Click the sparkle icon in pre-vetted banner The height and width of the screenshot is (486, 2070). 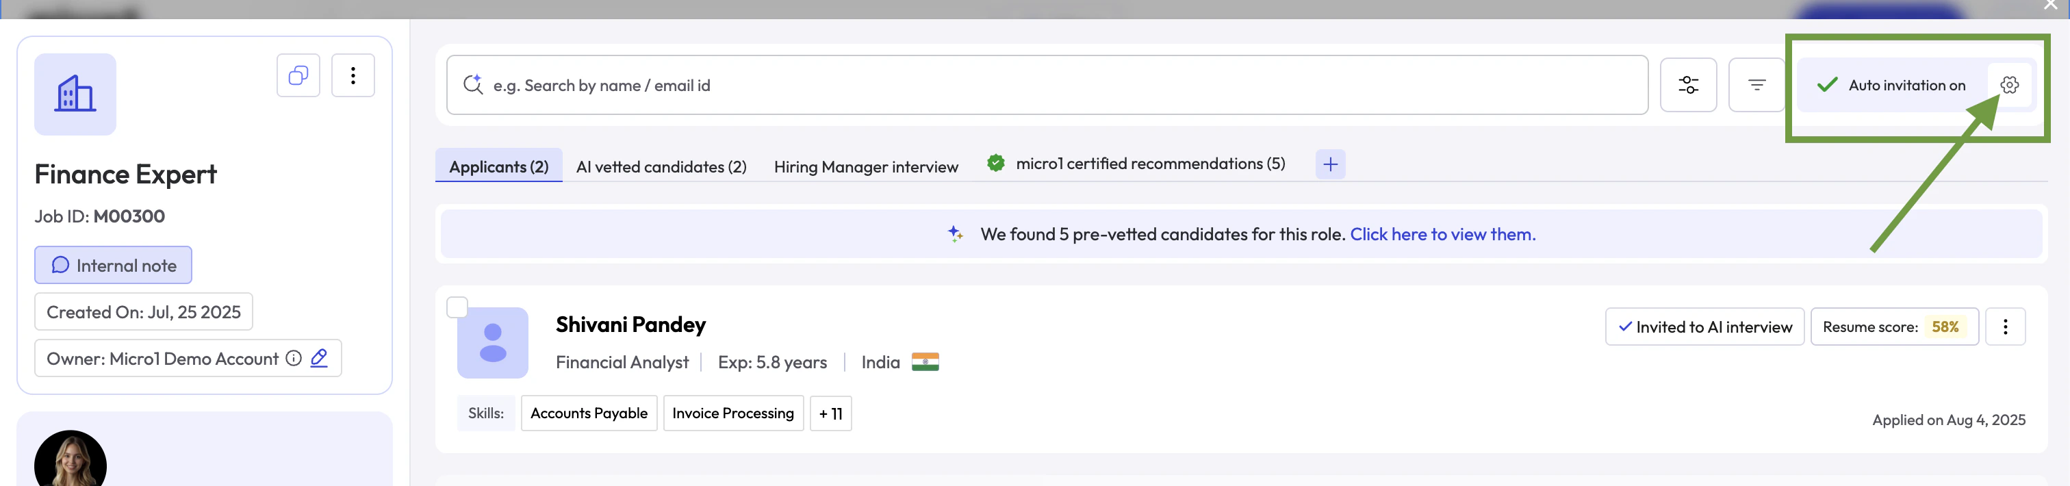[x=955, y=234]
